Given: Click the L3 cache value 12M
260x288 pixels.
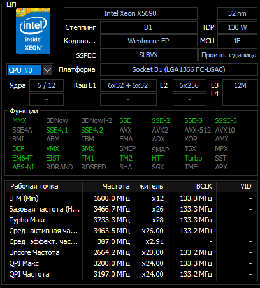Looking at the screenshot, I should coord(240,92).
